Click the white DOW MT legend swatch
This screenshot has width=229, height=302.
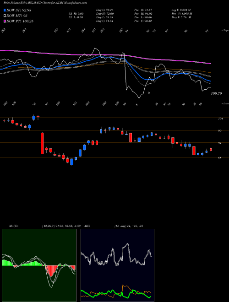point(5,16)
